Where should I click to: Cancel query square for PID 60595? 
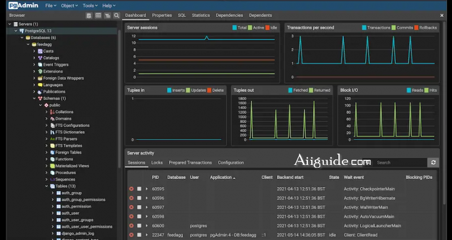(139, 189)
